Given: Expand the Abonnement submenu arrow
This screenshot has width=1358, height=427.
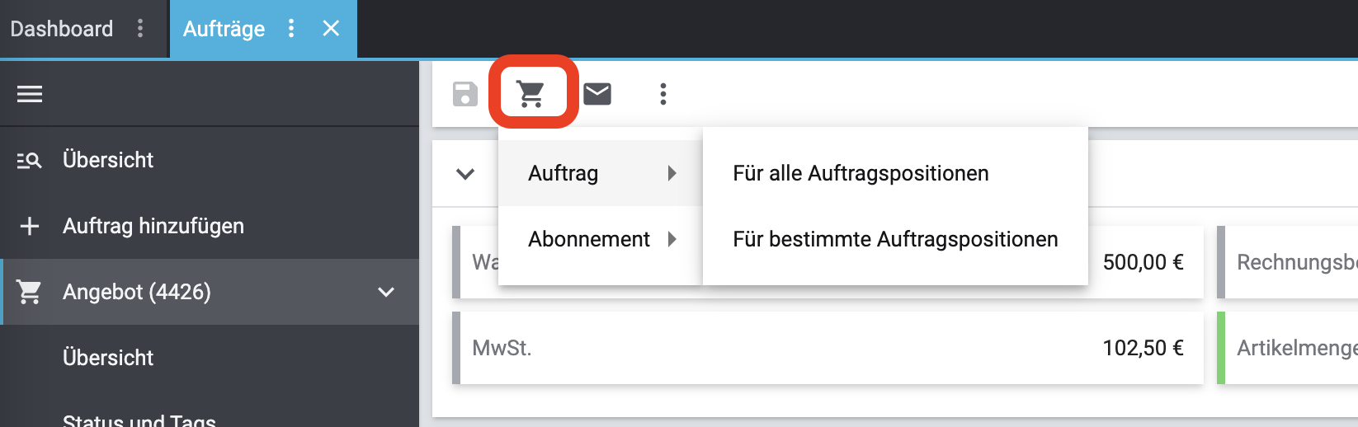Looking at the screenshot, I should click(x=672, y=239).
